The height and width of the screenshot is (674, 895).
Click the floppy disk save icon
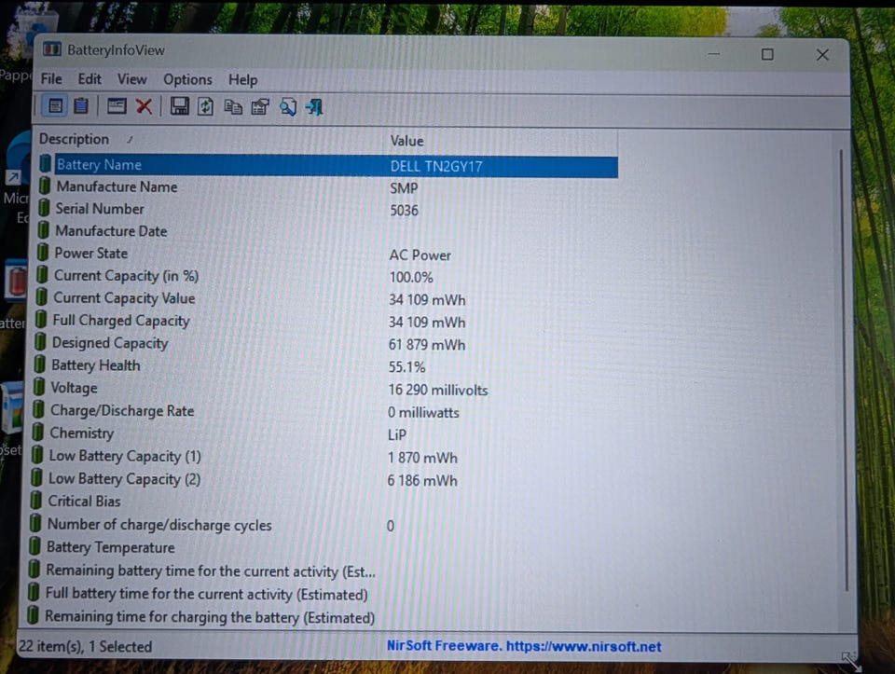point(179,106)
